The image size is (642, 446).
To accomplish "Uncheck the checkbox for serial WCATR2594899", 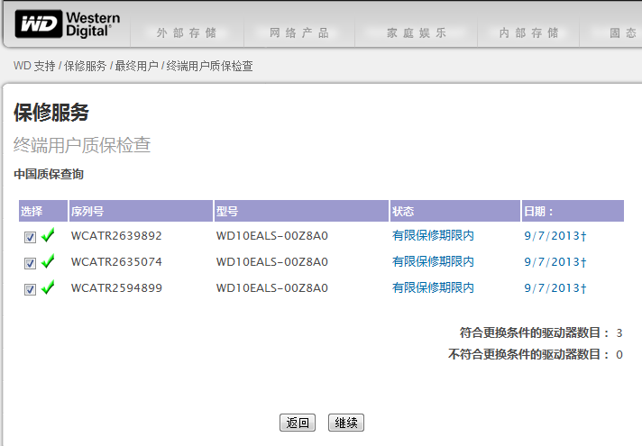I will coord(30,290).
